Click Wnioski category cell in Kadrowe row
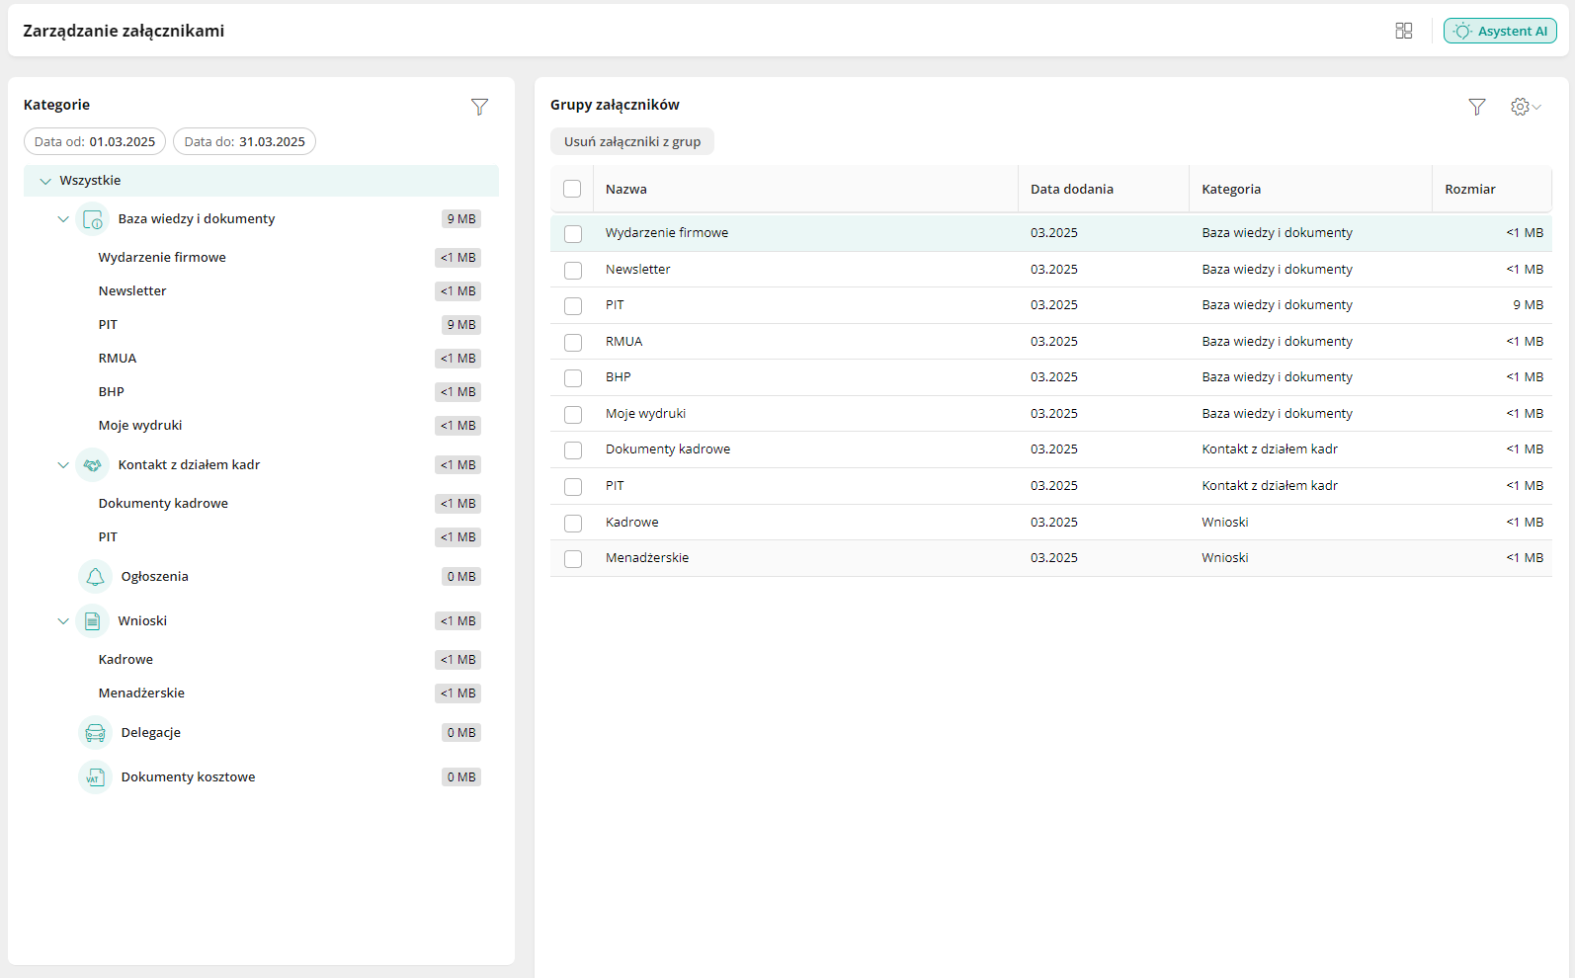 [1225, 523]
